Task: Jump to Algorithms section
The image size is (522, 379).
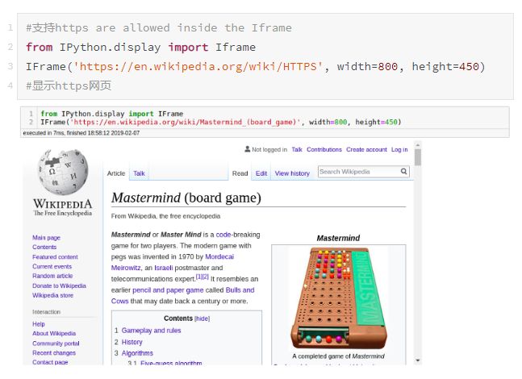Action: point(137,353)
